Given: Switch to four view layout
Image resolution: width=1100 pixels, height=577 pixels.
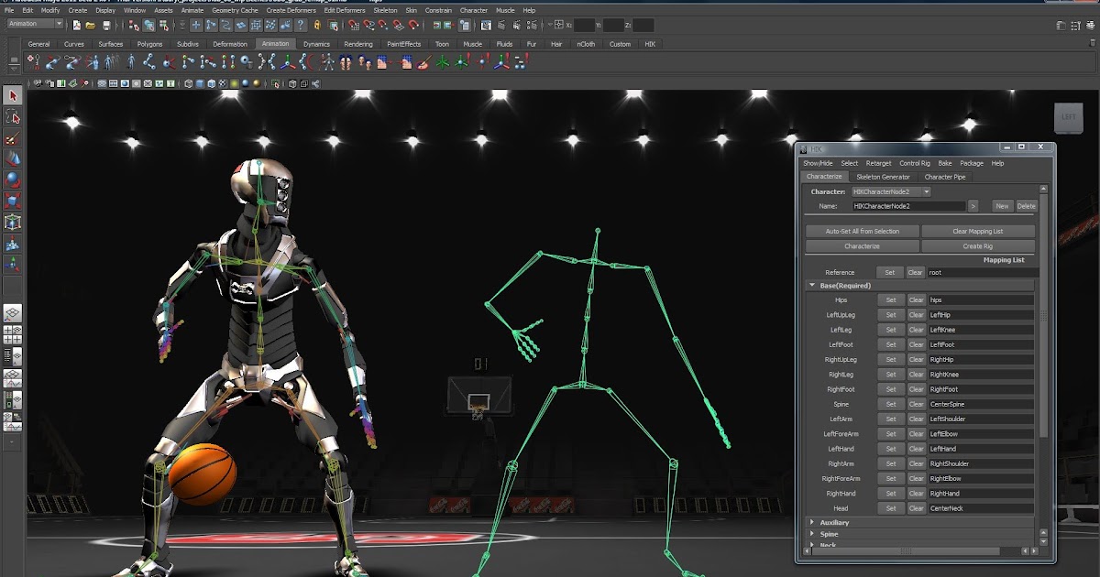Looking at the screenshot, I should click(13, 335).
